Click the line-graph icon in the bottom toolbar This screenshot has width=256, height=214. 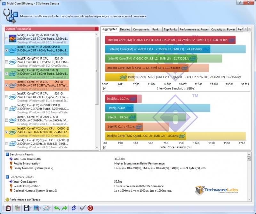[45, 208]
